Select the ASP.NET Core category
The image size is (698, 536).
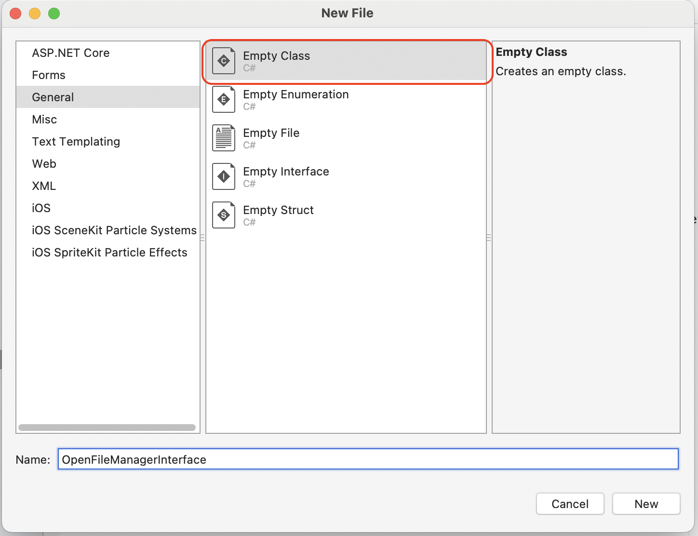coord(71,53)
